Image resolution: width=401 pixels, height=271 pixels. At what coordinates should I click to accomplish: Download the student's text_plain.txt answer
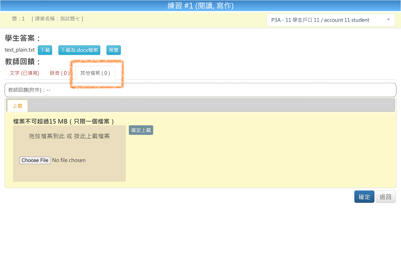(x=45, y=50)
